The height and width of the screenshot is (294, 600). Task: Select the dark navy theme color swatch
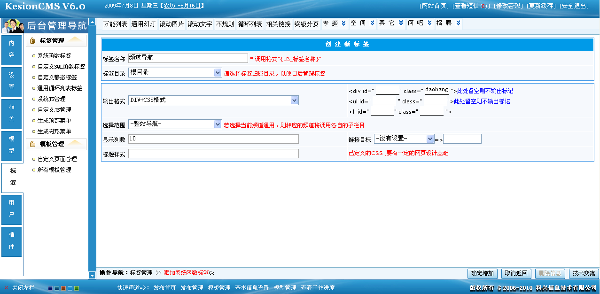click(50, 288)
